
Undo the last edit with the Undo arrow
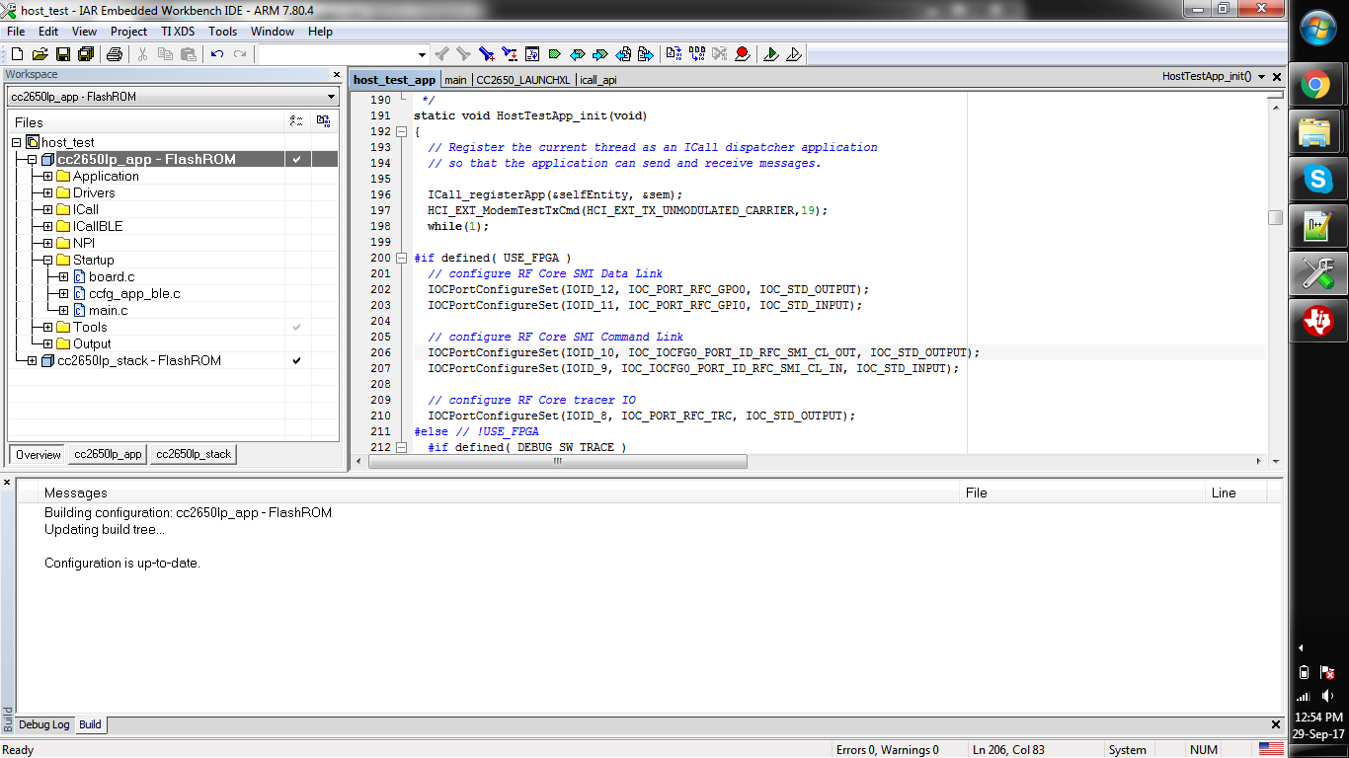coord(215,54)
